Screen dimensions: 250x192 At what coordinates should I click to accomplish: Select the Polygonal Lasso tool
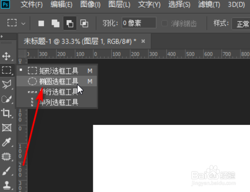7,84
